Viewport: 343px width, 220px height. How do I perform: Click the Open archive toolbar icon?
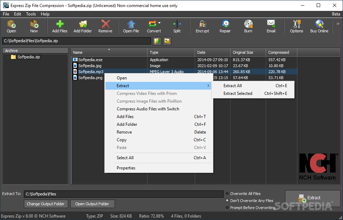pyautogui.click(x=11, y=24)
